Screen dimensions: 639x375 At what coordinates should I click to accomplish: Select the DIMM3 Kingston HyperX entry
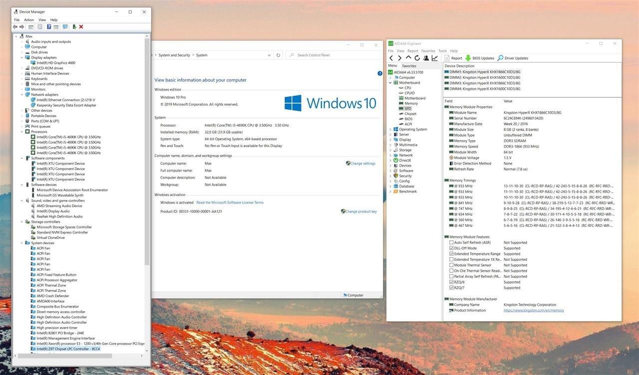pyautogui.click(x=482, y=83)
